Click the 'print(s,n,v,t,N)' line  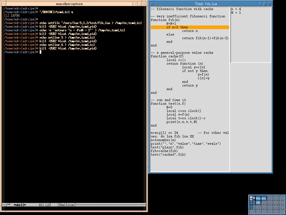tap(182, 122)
